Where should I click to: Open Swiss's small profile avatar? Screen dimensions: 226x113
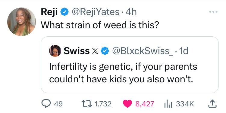click(55, 51)
